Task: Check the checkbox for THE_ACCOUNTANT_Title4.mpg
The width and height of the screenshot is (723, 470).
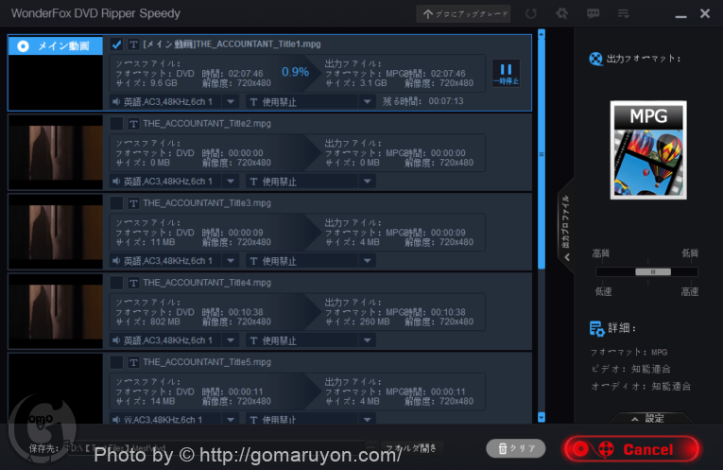Action: click(x=116, y=283)
